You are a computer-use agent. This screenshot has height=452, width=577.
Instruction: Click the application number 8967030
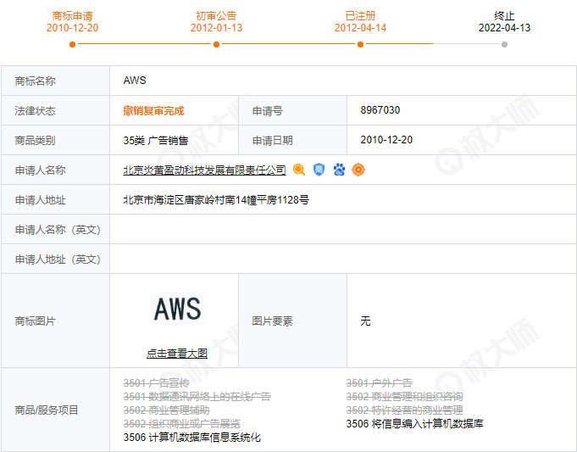pyautogui.click(x=380, y=110)
